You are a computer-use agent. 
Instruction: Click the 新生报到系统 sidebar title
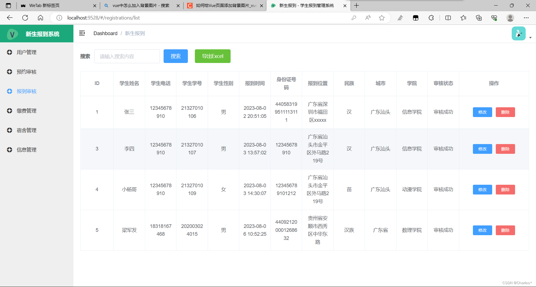click(42, 34)
